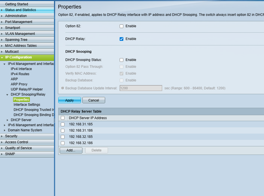Click the Apply button
Image resolution: width=264 pixels, height=196 pixels.
click(70, 100)
